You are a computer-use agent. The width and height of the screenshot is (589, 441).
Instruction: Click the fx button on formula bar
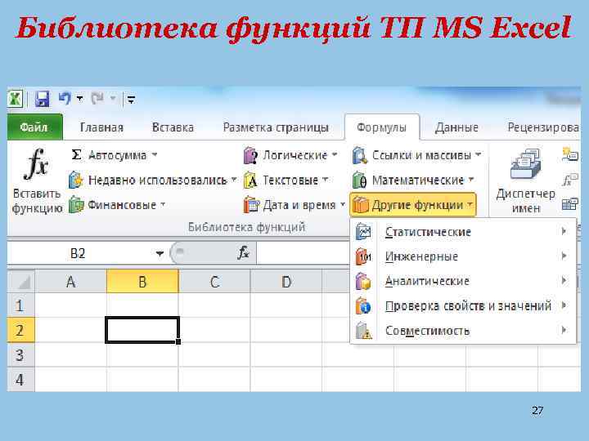[244, 253]
